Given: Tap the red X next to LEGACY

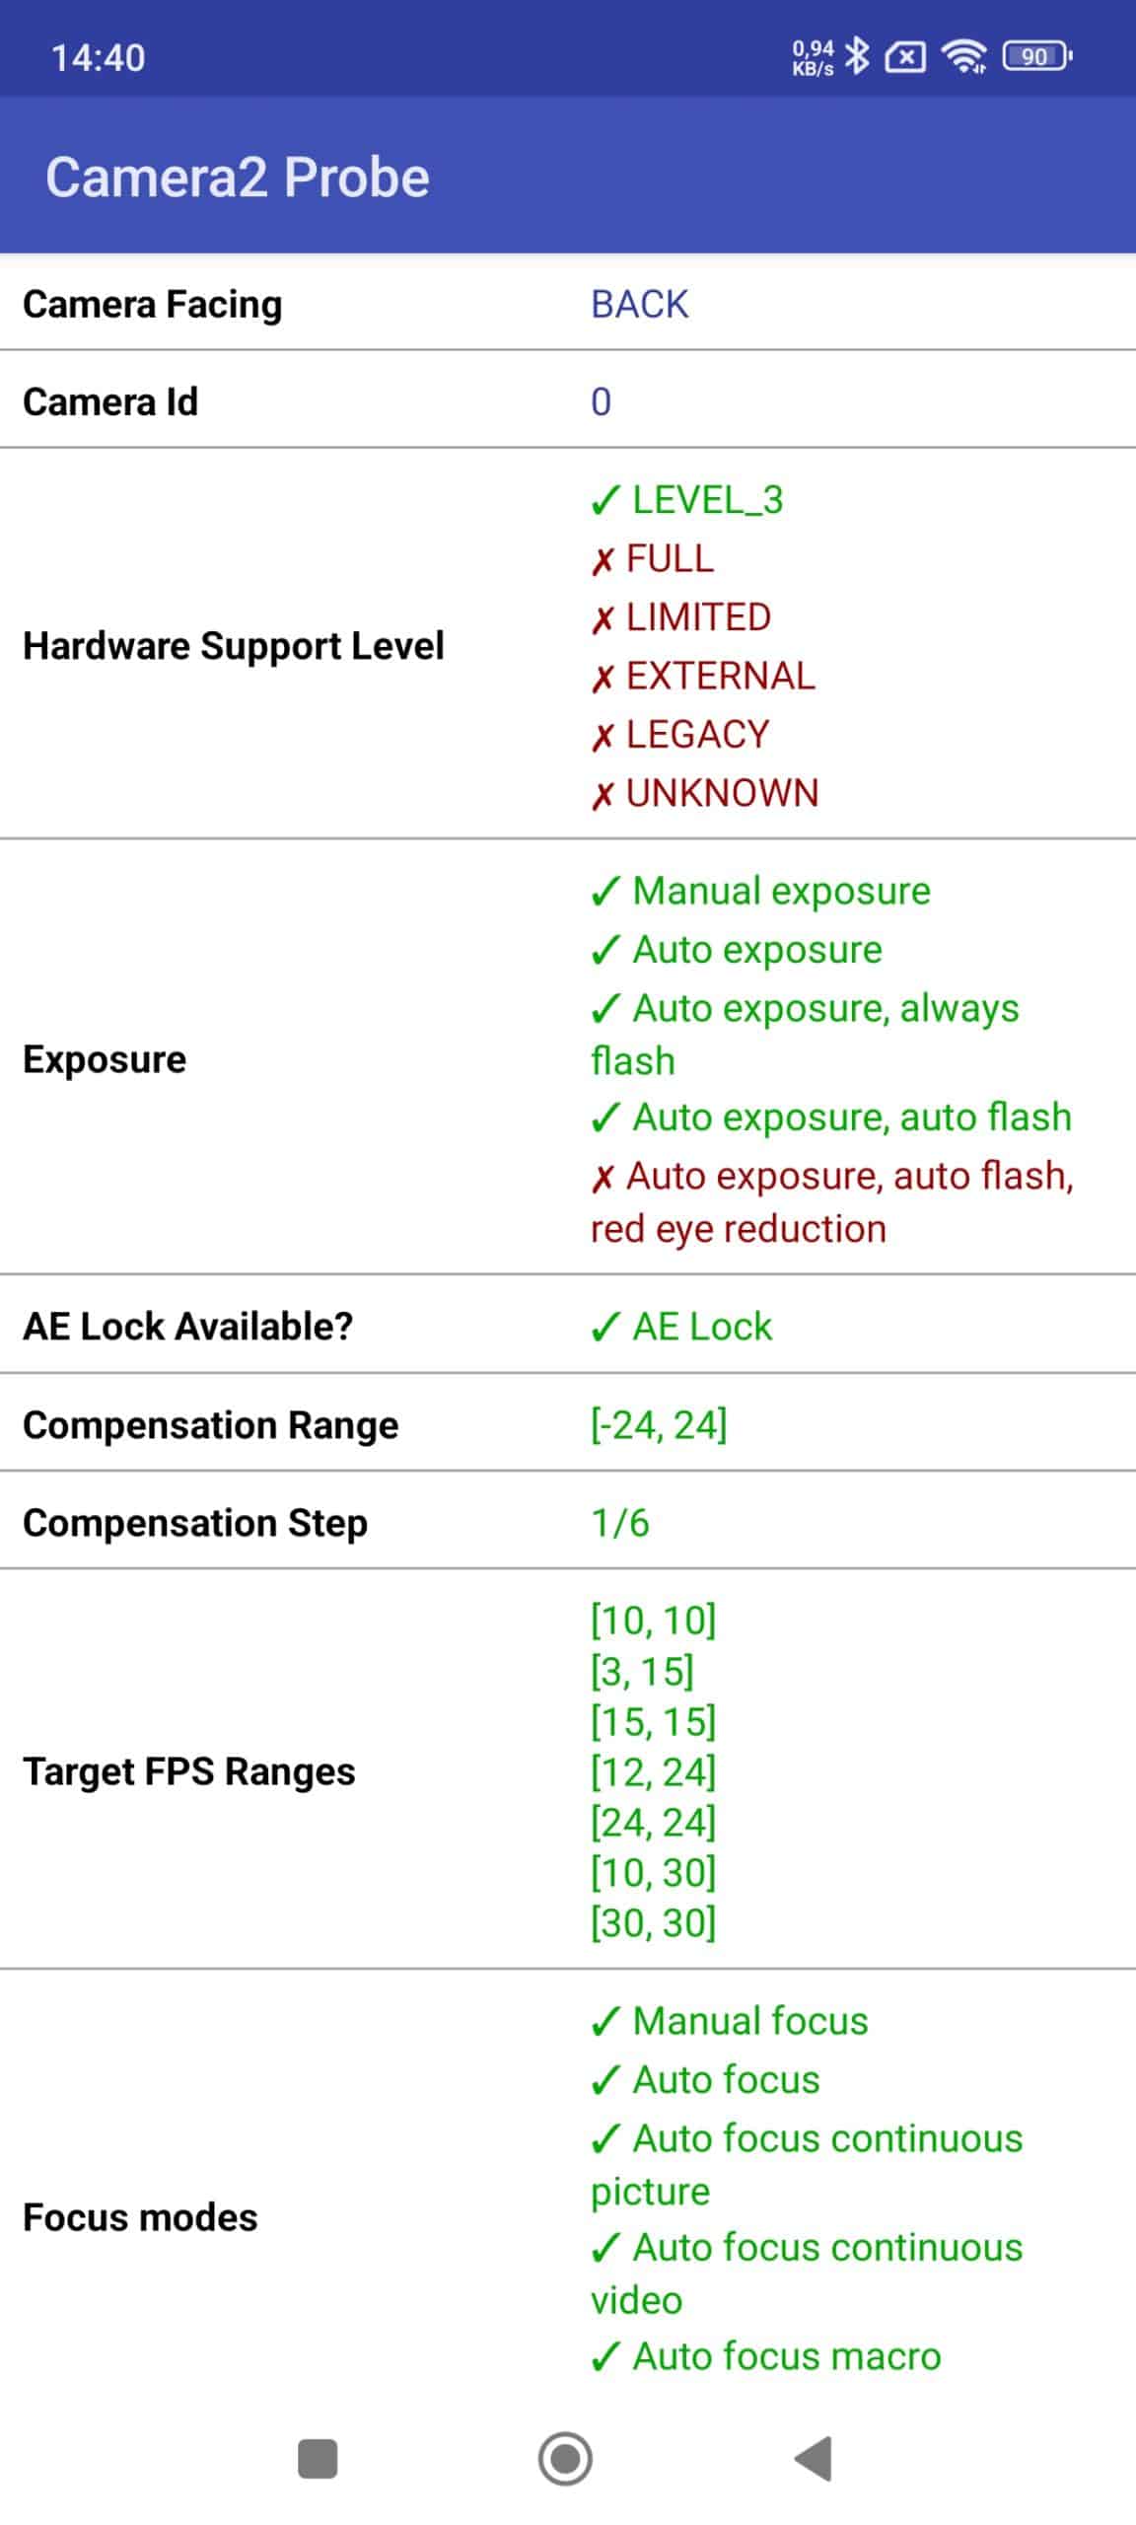Looking at the screenshot, I should click(603, 737).
